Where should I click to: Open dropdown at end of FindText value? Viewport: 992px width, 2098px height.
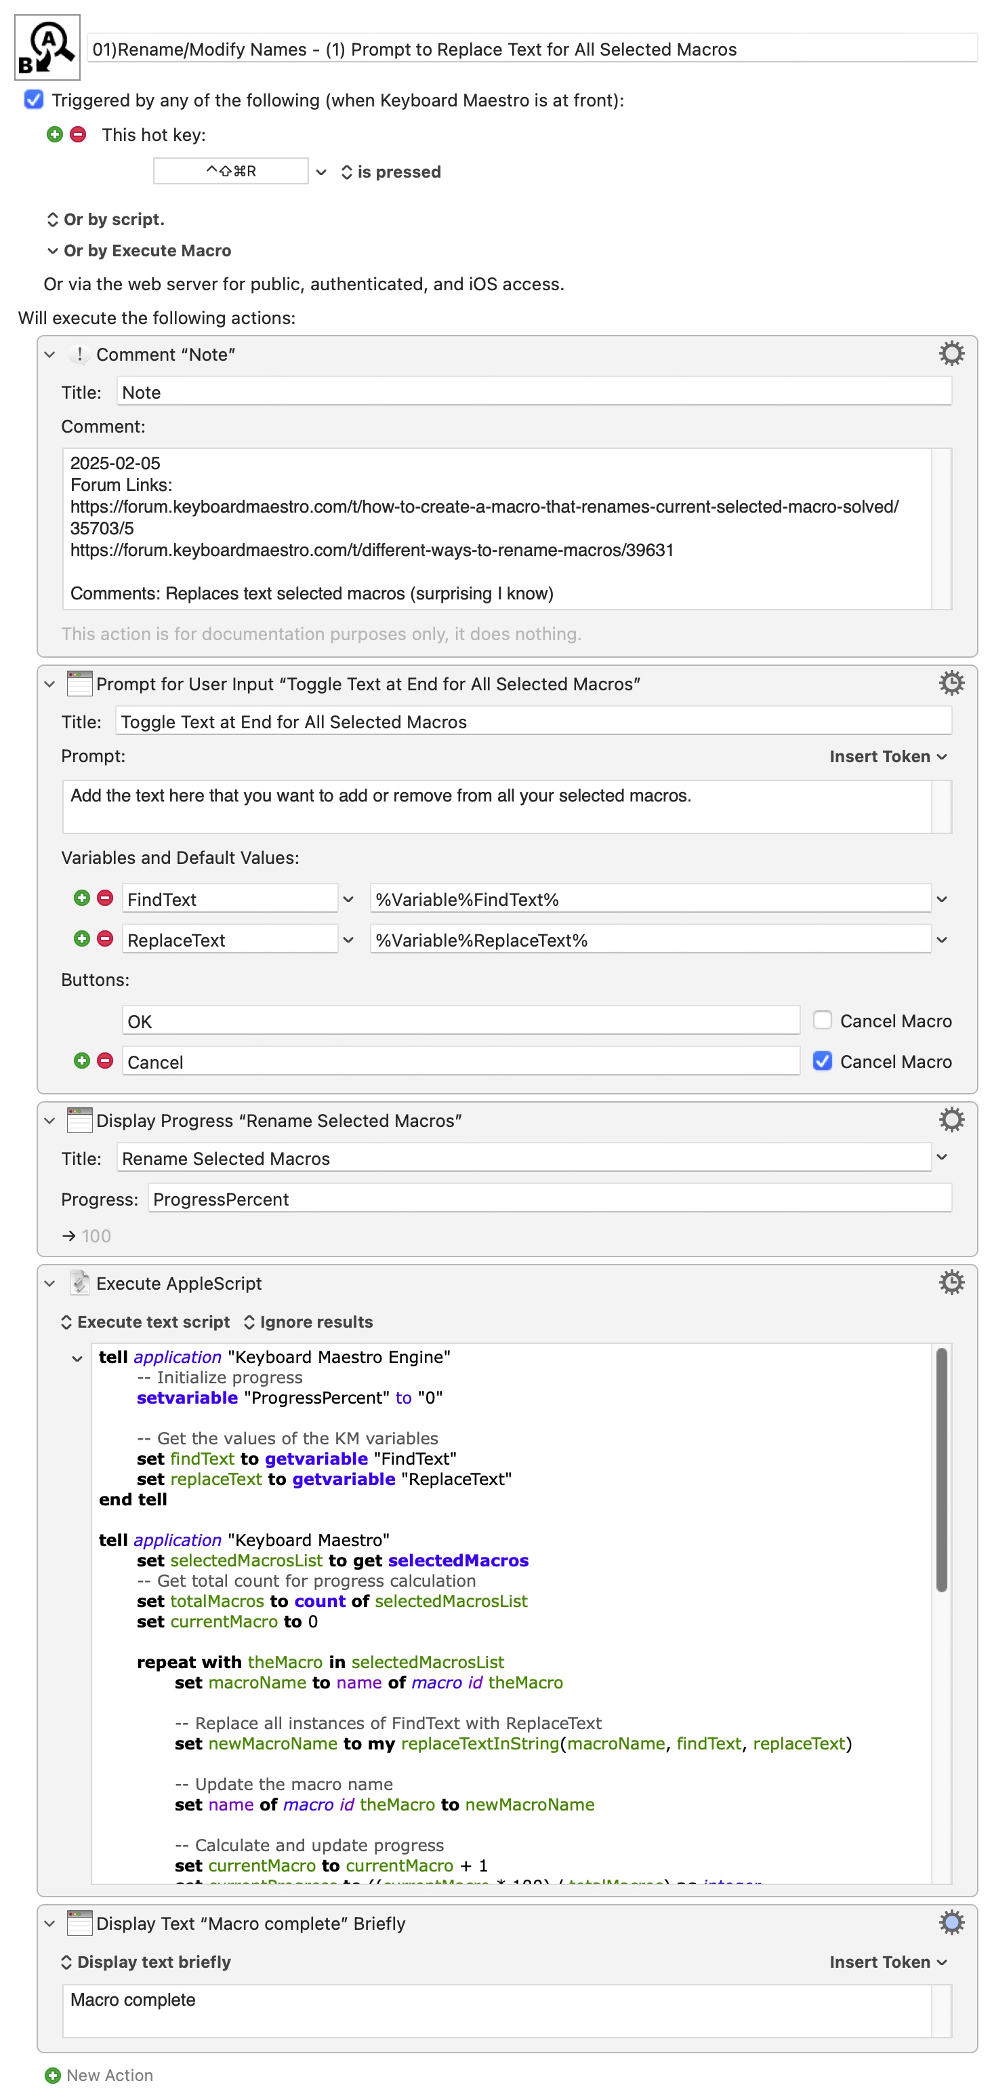pos(942,899)
